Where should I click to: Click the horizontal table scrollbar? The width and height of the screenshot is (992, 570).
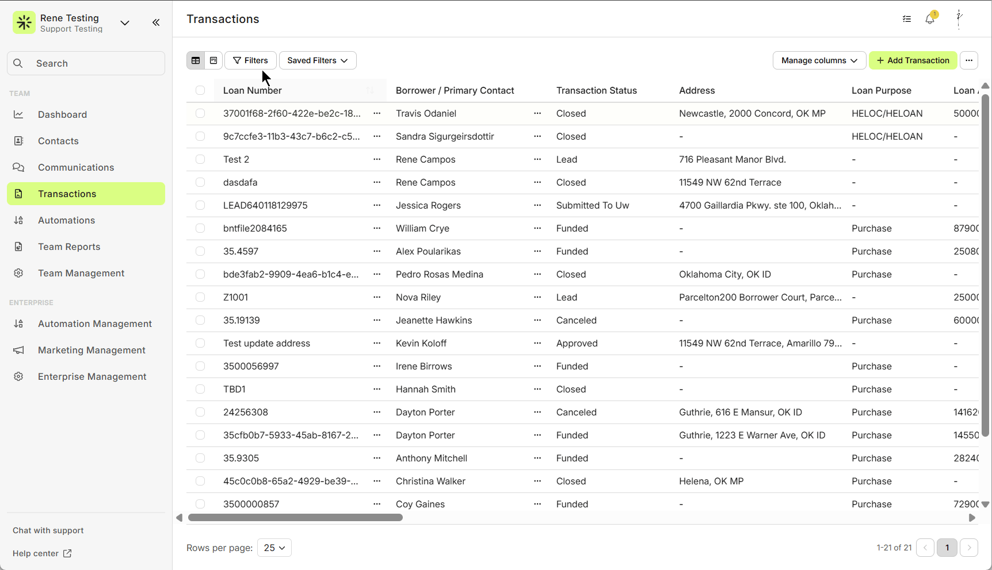[x=295, y=518]
